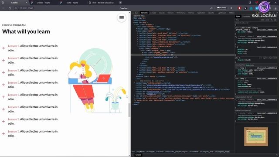Screen dimensions: 279x157
Task: Close the active Creates browser tab
Action: (27, 3)
